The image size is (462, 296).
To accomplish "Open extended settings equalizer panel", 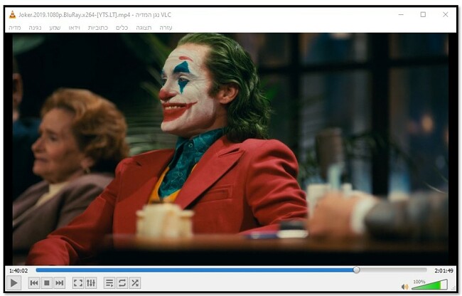I will click(91, 283).
